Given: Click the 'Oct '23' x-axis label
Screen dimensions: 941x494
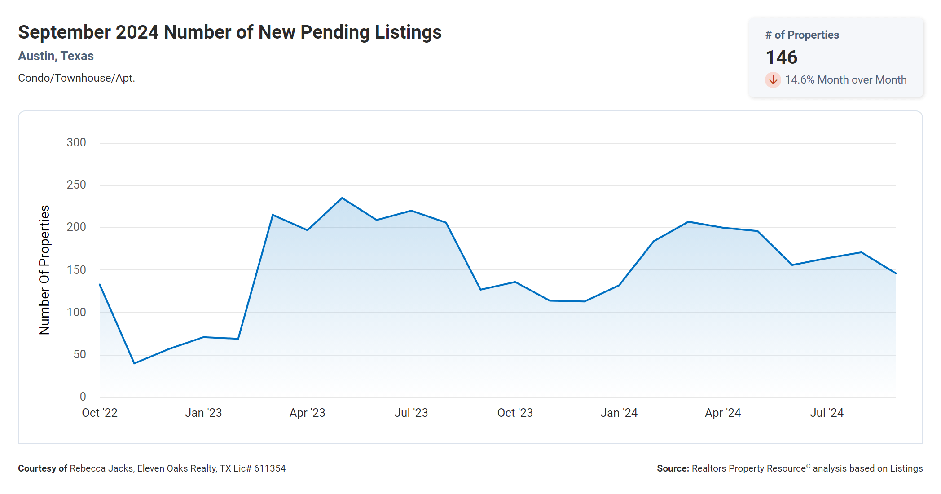Looking at the screenshot, I should (515, 413).
